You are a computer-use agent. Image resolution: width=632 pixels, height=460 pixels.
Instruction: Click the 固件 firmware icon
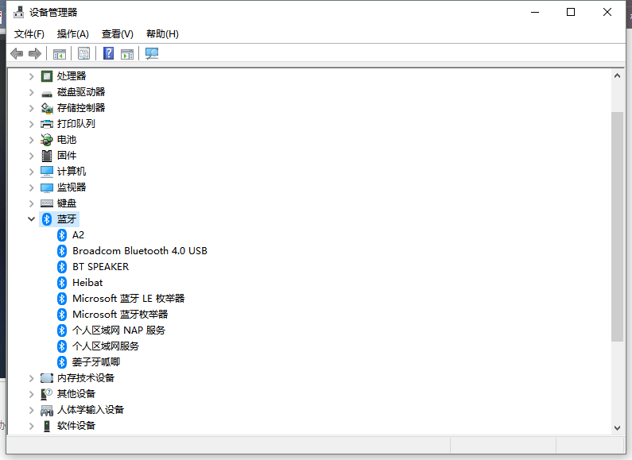pyautogui.click(x=47, y=156)
